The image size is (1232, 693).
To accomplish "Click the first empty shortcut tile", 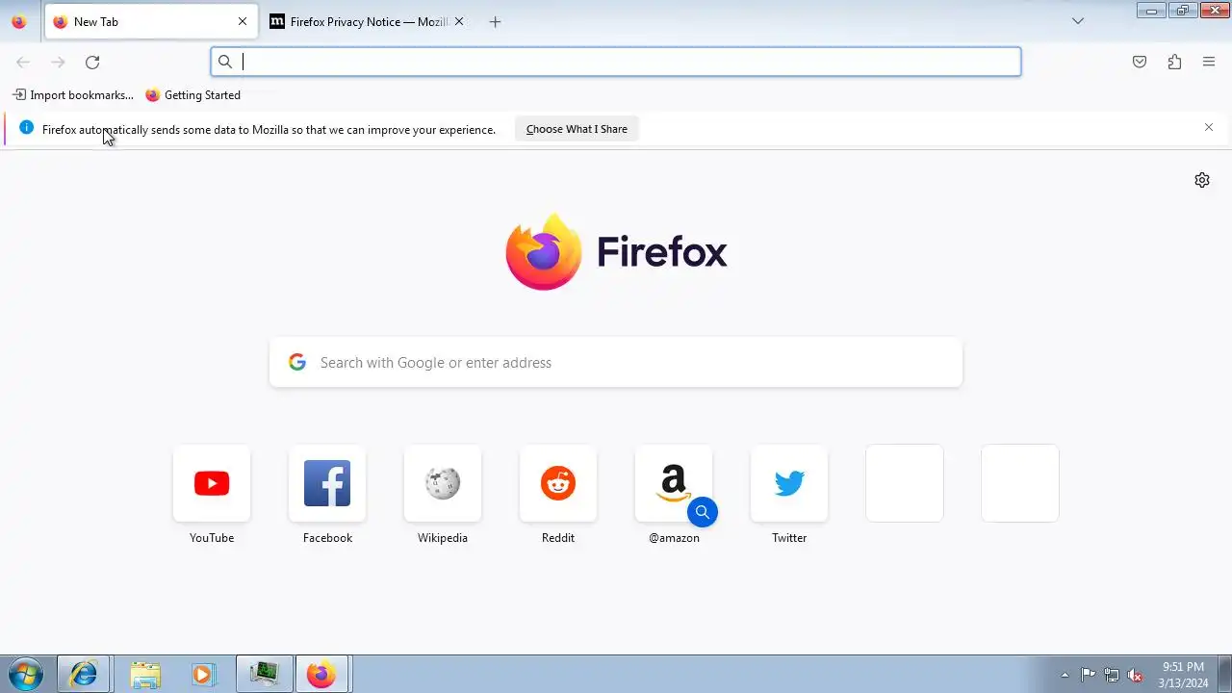I will pyautogui.click(x=905, y=483).
